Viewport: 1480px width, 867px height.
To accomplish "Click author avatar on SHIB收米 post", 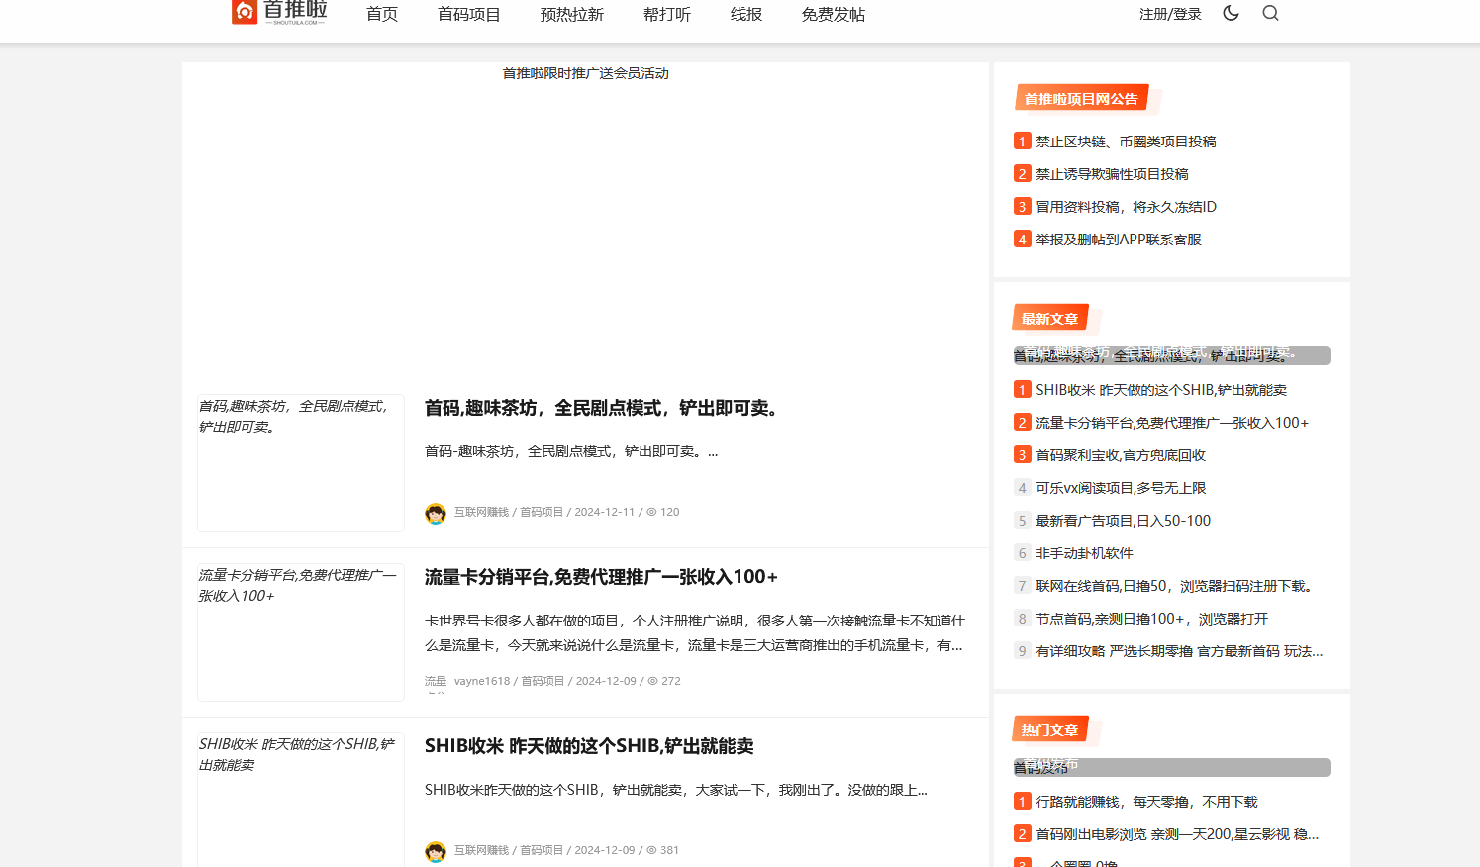I will pyautogui.click(x=436, y=851).
